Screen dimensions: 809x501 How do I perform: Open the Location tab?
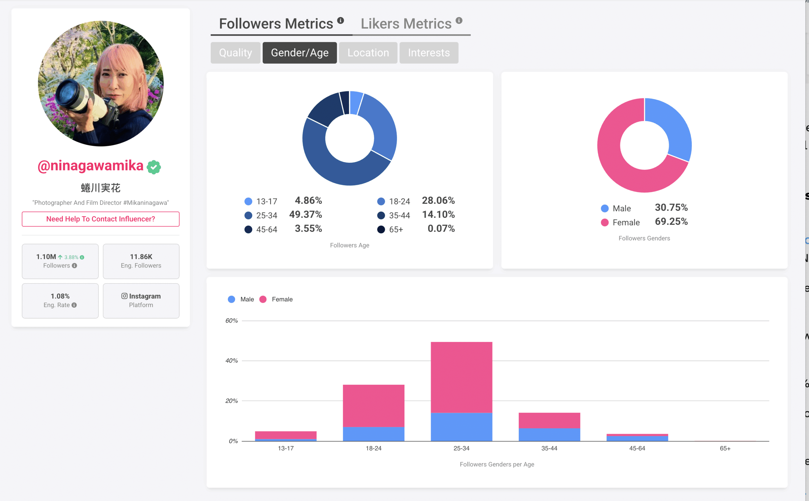point(368,53)
